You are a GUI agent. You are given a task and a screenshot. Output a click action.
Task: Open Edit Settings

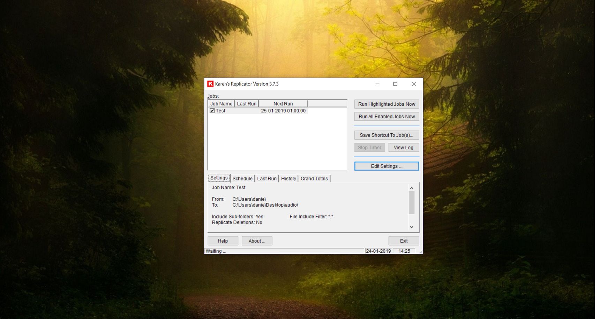387,166
